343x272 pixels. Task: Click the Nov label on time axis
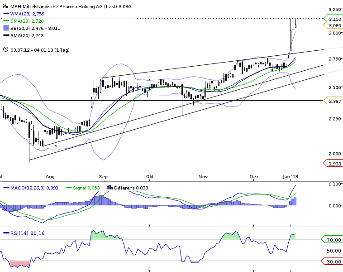[x=203, y=176]
